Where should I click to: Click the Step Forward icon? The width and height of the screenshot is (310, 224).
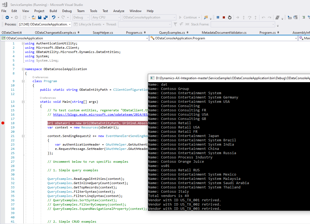(x=269, y=17)
